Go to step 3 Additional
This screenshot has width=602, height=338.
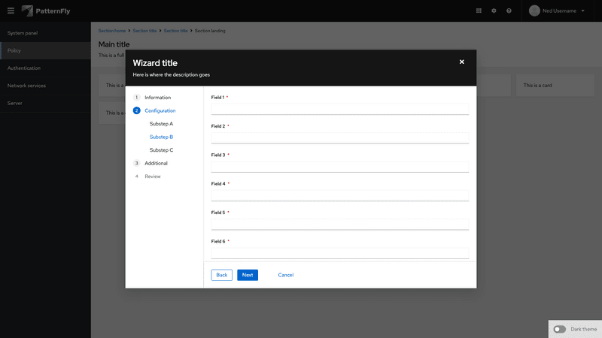pyautogui.click(x=156, y=163)
